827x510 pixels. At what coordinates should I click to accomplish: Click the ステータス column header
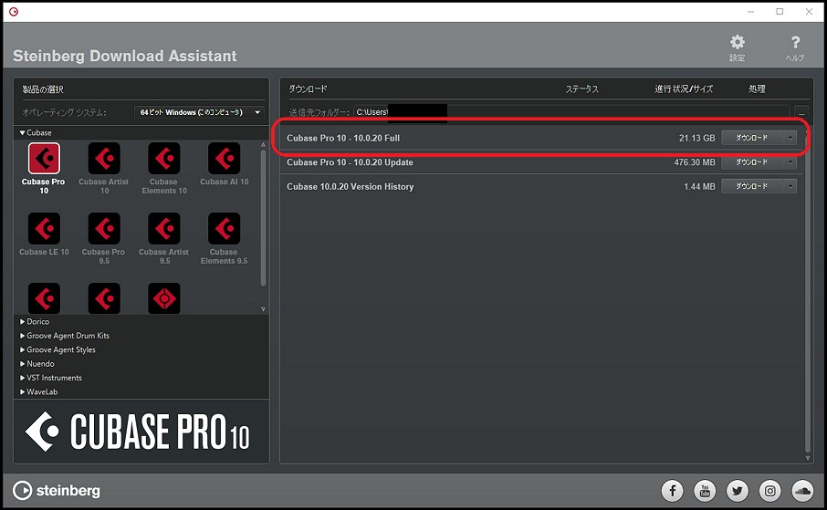(582, 89)
